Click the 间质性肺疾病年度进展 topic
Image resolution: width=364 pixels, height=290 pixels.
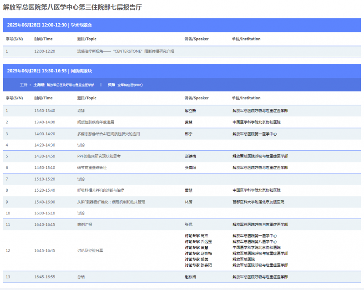(x=96, y=122)
